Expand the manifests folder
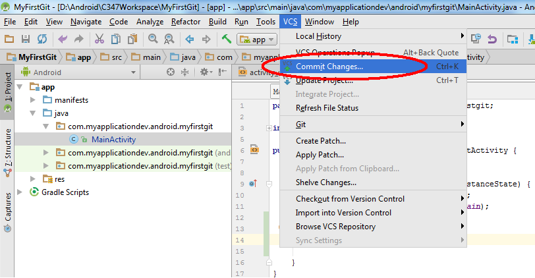 [32, 100]
